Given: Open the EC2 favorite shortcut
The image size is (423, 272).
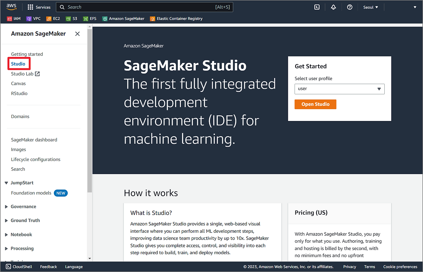Looking at the screenshot, I should 53,18.
